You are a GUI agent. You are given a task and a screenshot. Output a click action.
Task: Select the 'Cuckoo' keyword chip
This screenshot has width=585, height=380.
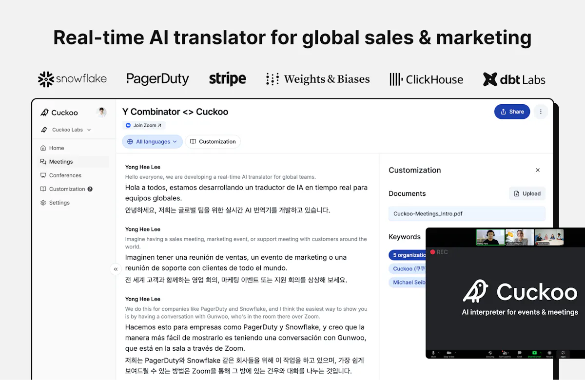(408, 268)
